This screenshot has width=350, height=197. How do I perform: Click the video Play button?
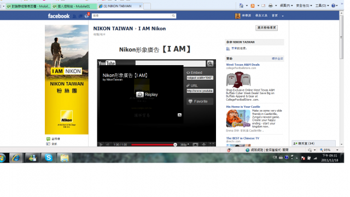point(101,144)
